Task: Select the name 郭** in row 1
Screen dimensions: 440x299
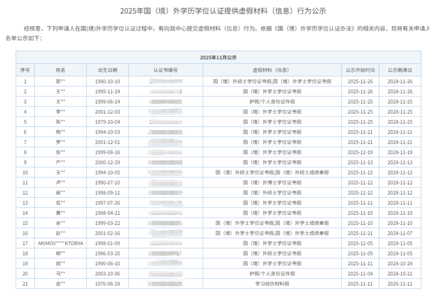Action: click(x=59, y=81)
